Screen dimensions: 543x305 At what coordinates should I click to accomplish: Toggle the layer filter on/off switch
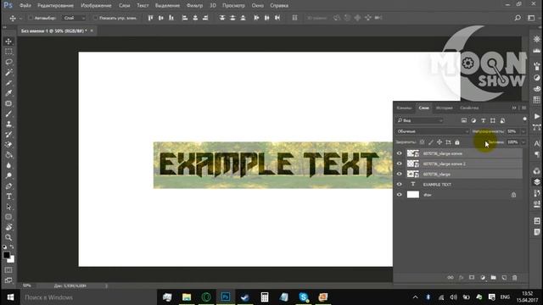524,119
